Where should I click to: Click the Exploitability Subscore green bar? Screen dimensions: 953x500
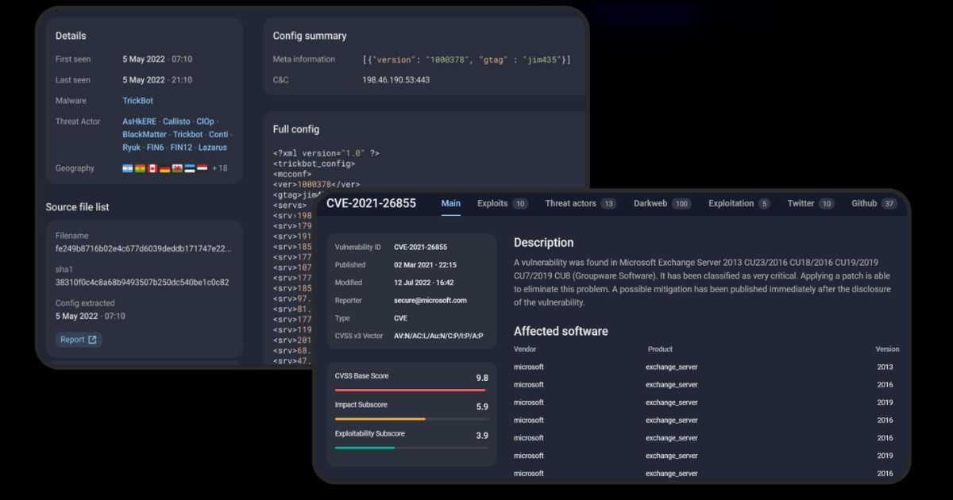365,448
